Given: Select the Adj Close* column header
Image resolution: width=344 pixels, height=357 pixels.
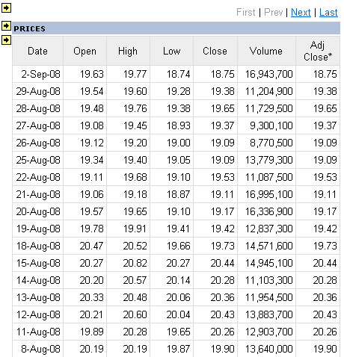Looking at the screenshot, I should pyautogui.click(x=318, y=51).
